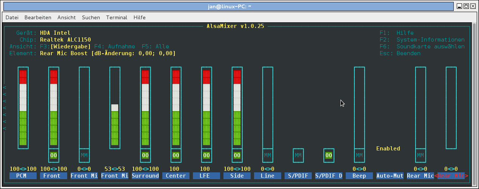Viewport: 479px width, 189px height.
Task: Unmute the S/PDIF channel MM box
Action: coord(298,155)
